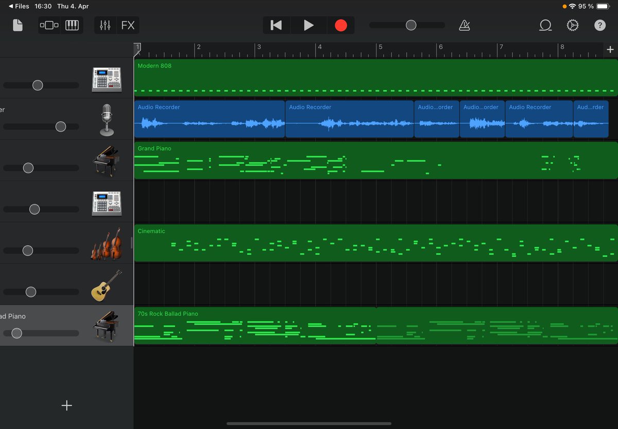
Task: Open the help question mark
Action: [x=600, y=25]
